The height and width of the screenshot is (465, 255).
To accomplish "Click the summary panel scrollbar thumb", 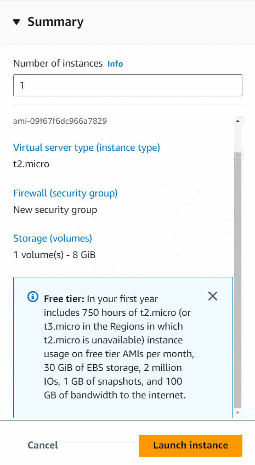I will point(237,280).
